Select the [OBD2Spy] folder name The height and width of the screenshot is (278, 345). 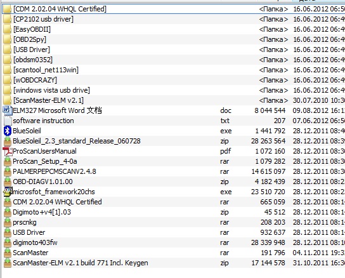pyautogui.click(x=30, y=39)
